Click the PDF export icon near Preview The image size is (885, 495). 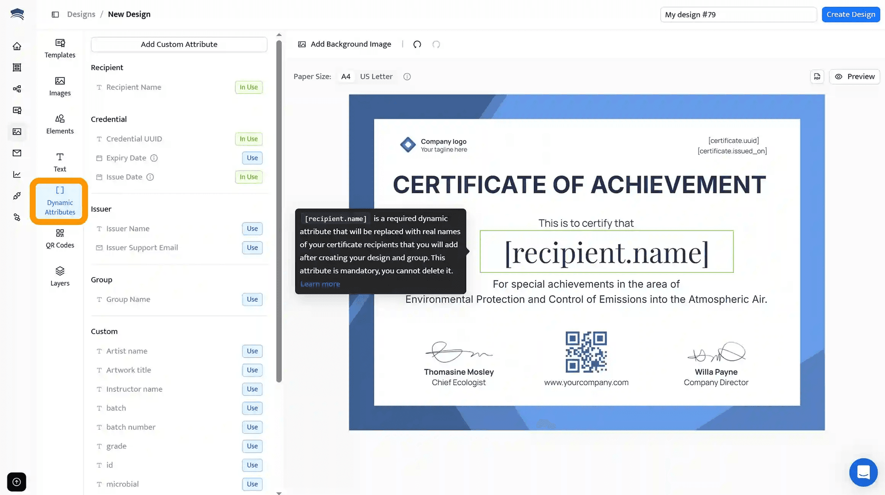pyautogui.click(x=817, y=77)
